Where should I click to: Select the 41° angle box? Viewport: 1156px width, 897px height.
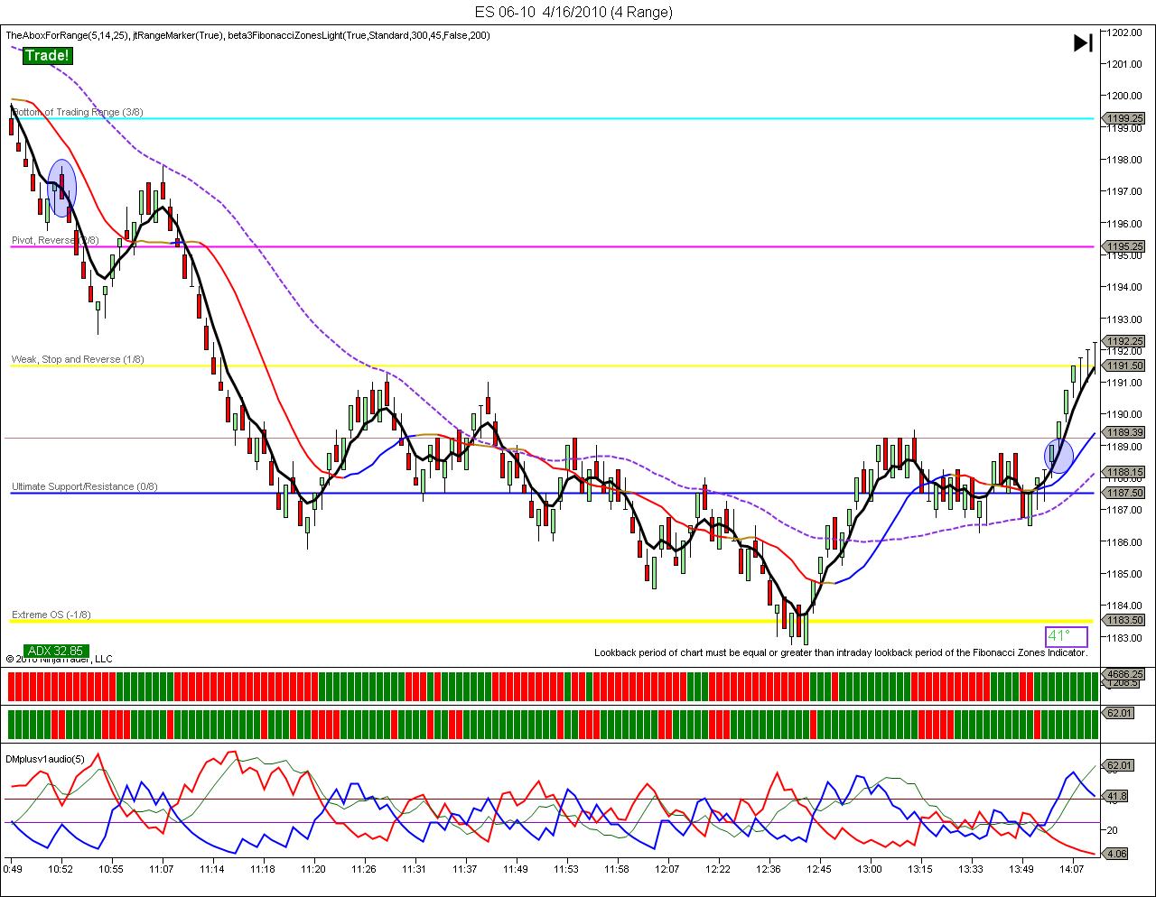(x=1066, y=636)
